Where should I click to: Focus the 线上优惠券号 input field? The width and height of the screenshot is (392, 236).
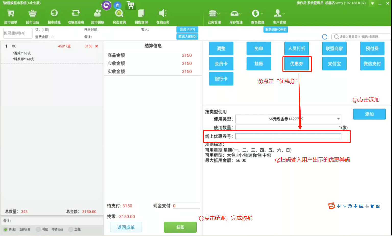tap(288, 136)
